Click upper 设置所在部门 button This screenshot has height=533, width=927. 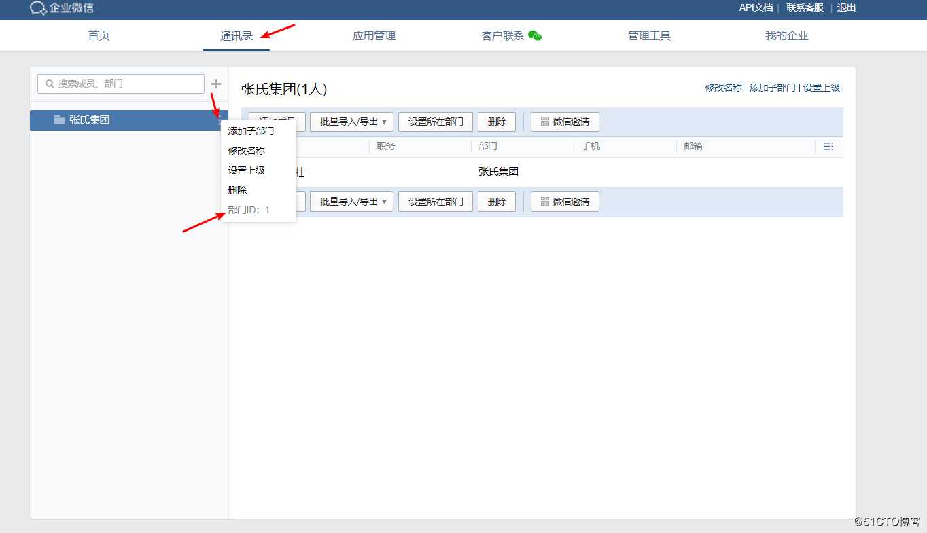coord(436,122)
